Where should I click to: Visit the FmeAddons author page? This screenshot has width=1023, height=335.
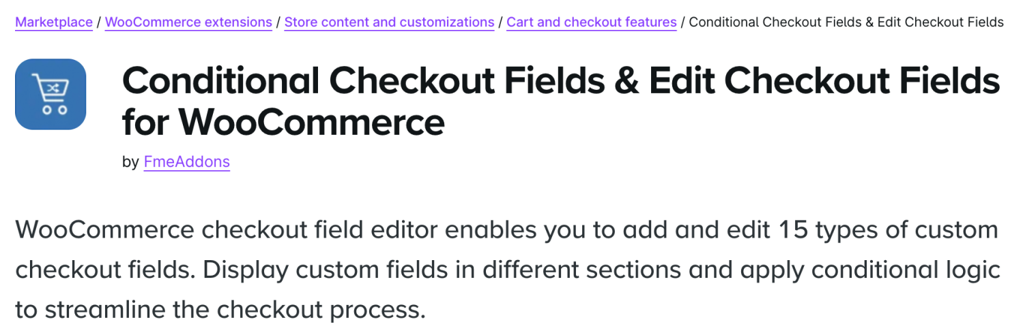pyautogui.click(x=186, y=161)
